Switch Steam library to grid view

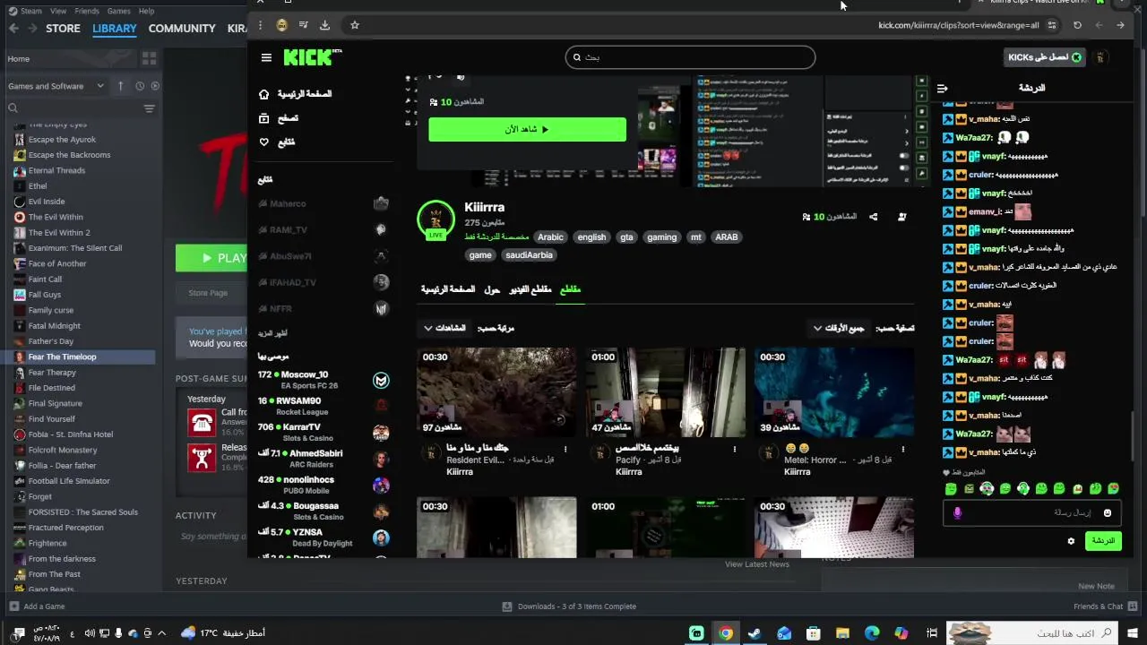tap(149, 58)
